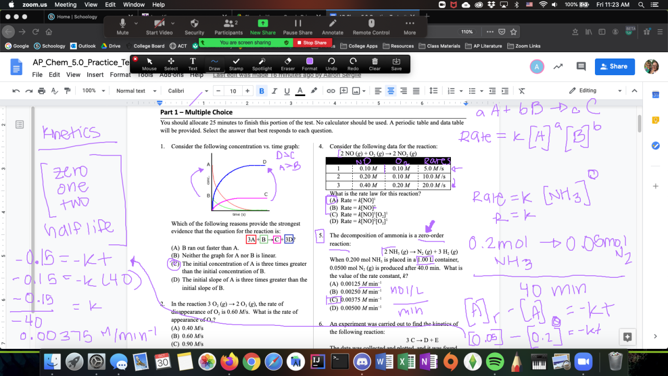
Task: Open the Zoom Participants panel
Action: tap(229, 27)
